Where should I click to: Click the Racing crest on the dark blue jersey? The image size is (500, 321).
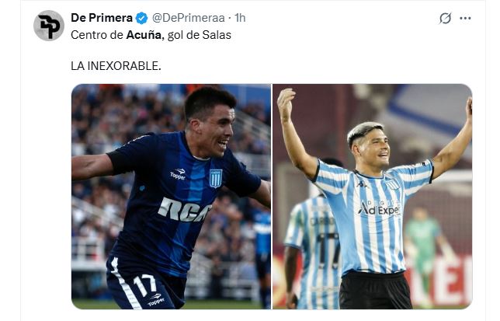216,178
